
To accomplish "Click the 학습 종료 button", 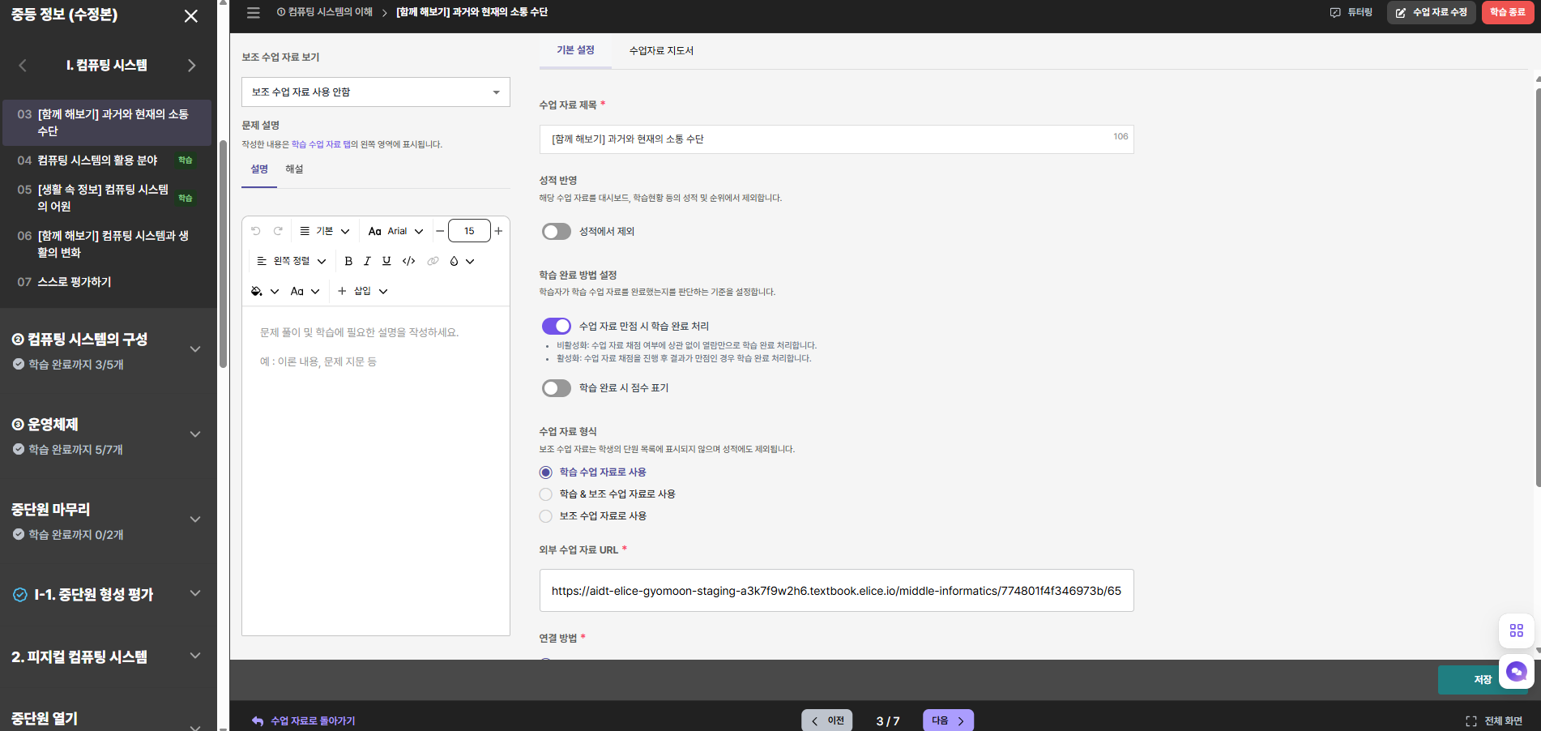I will 1508,12.
